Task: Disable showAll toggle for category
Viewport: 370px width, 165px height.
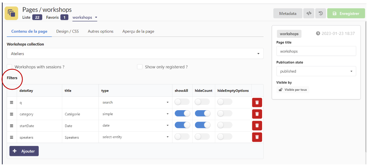Action: pyautogui.click(x=182, y=114)
